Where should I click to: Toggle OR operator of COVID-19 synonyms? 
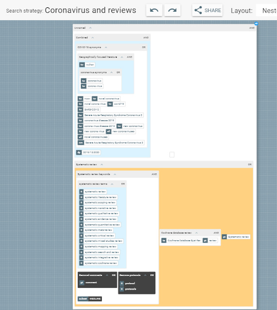[144, 47]
